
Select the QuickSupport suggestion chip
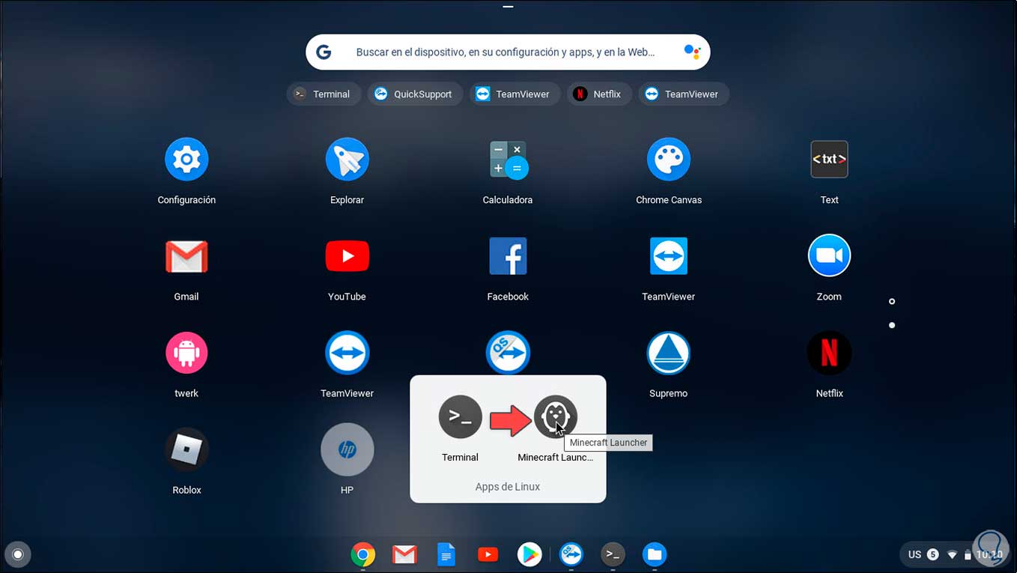pyautogui.click(x=415, y=94)
